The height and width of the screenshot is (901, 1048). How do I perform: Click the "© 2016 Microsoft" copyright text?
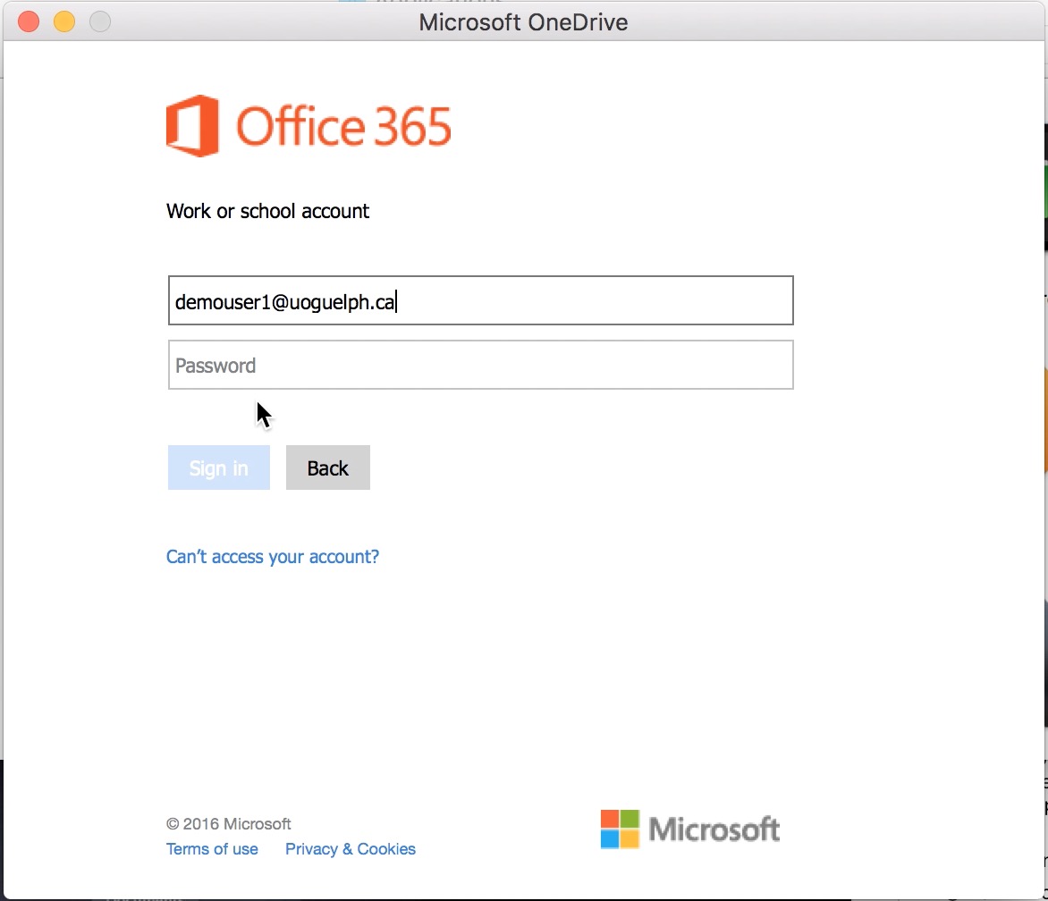point(229,823)
